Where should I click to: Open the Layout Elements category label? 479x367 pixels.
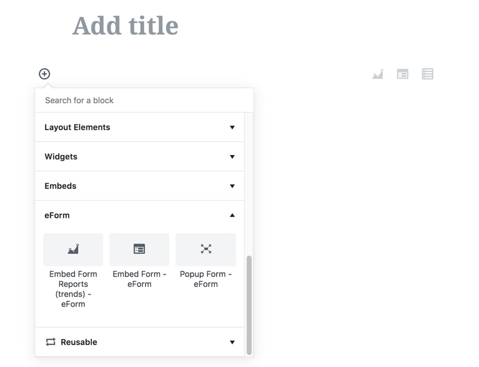tap(77, 128)
